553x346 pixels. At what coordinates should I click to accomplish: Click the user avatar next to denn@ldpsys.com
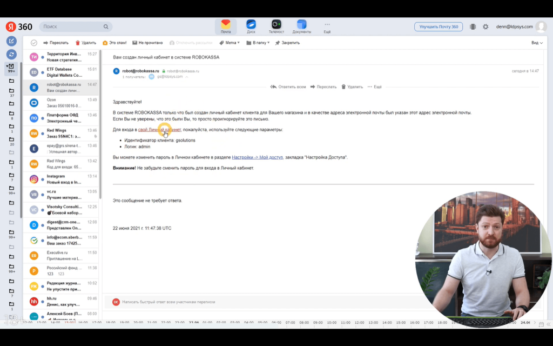tap(541, 26)
